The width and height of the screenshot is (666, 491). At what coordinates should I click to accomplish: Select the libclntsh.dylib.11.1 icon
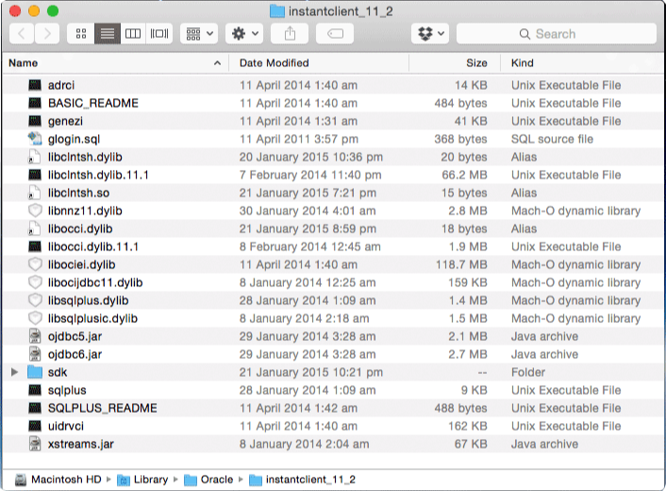(35, 175)
